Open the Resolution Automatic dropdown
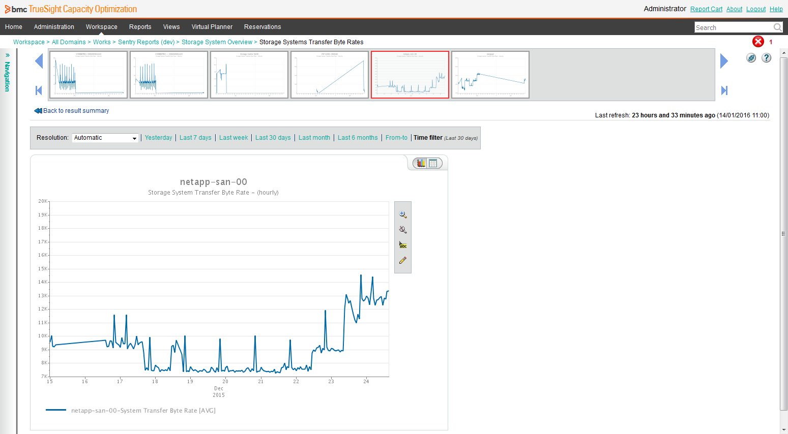 click(x=105, y=138)
